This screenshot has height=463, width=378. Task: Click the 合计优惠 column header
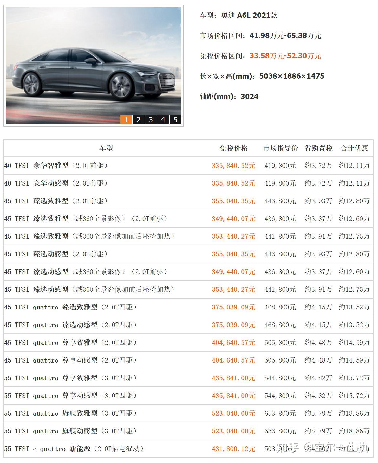click(x=354, y=148)
